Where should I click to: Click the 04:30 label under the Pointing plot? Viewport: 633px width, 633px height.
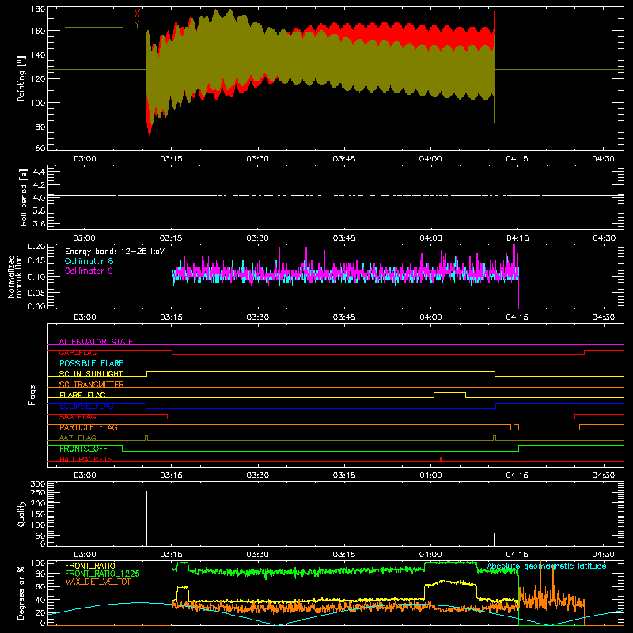click(x=603, y=159)
